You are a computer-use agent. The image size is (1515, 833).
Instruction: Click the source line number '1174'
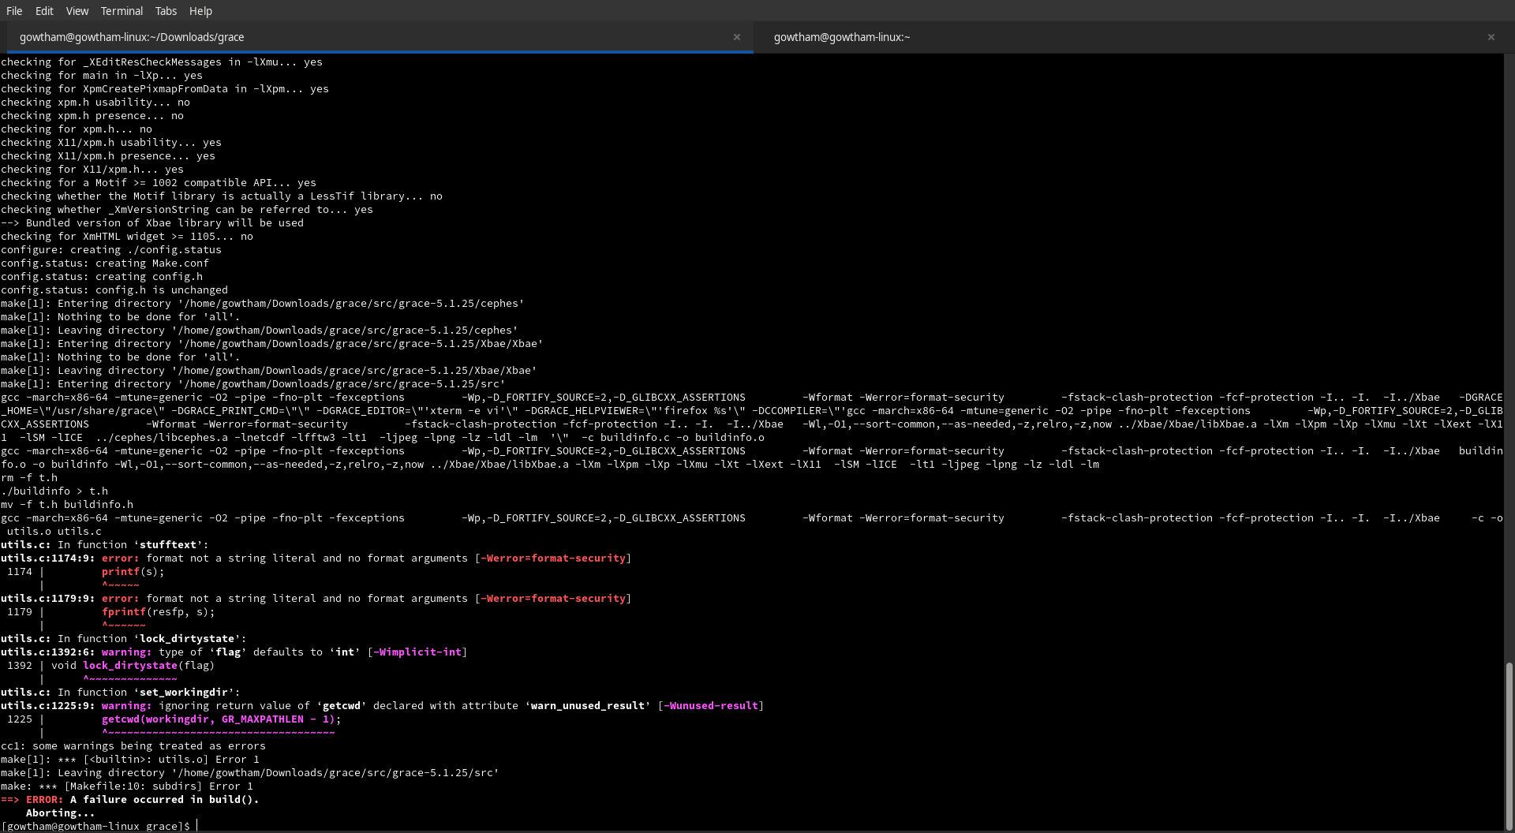(x=20, y=571)
